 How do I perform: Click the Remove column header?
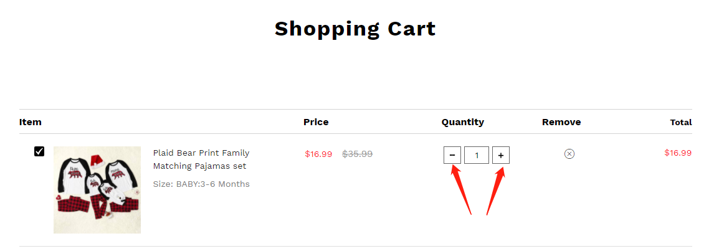pos(561,122)
